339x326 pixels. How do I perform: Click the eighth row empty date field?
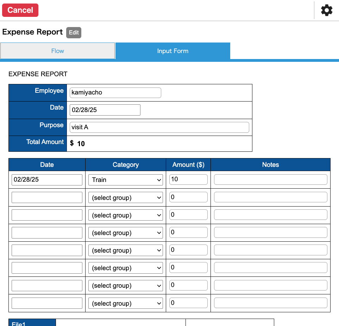pyautogui.click(x=47, y=303)
